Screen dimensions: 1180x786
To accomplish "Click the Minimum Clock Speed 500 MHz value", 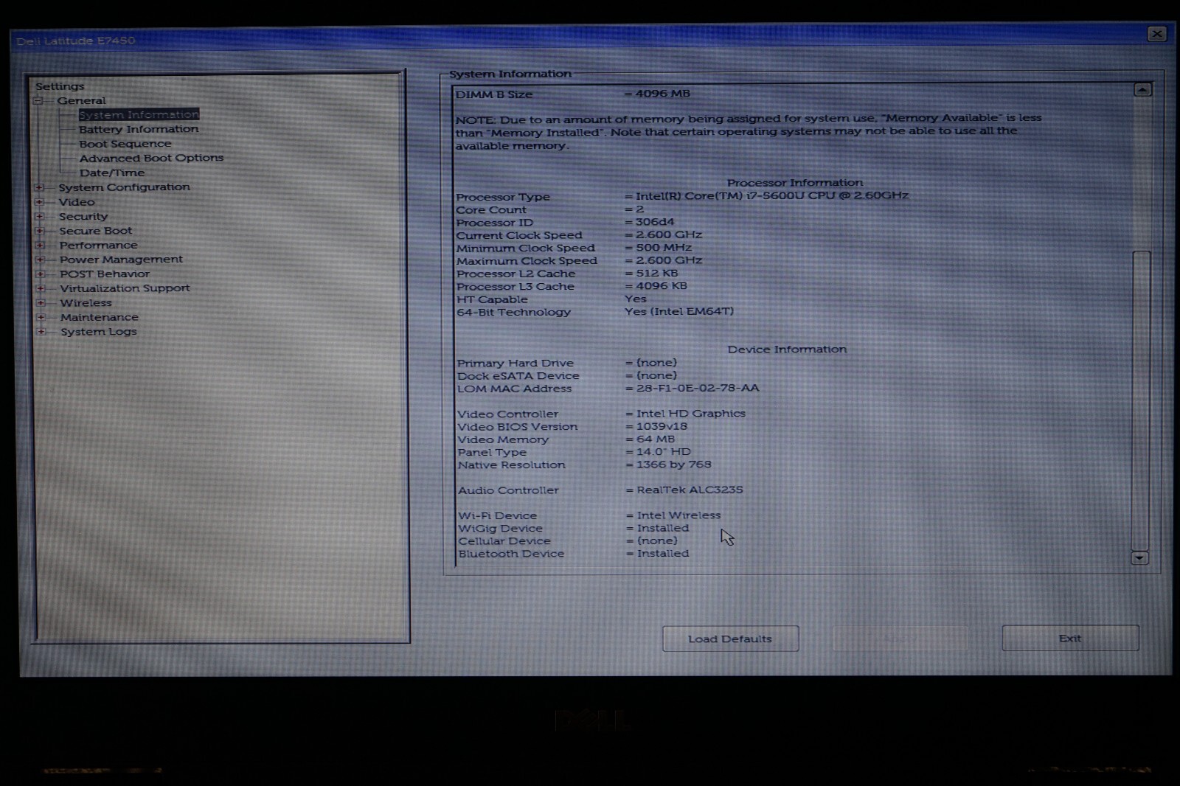I will (664, 248).
